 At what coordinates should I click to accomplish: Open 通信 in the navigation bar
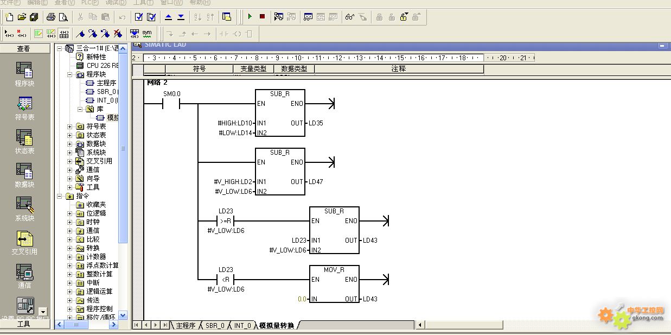coord(24,277)
